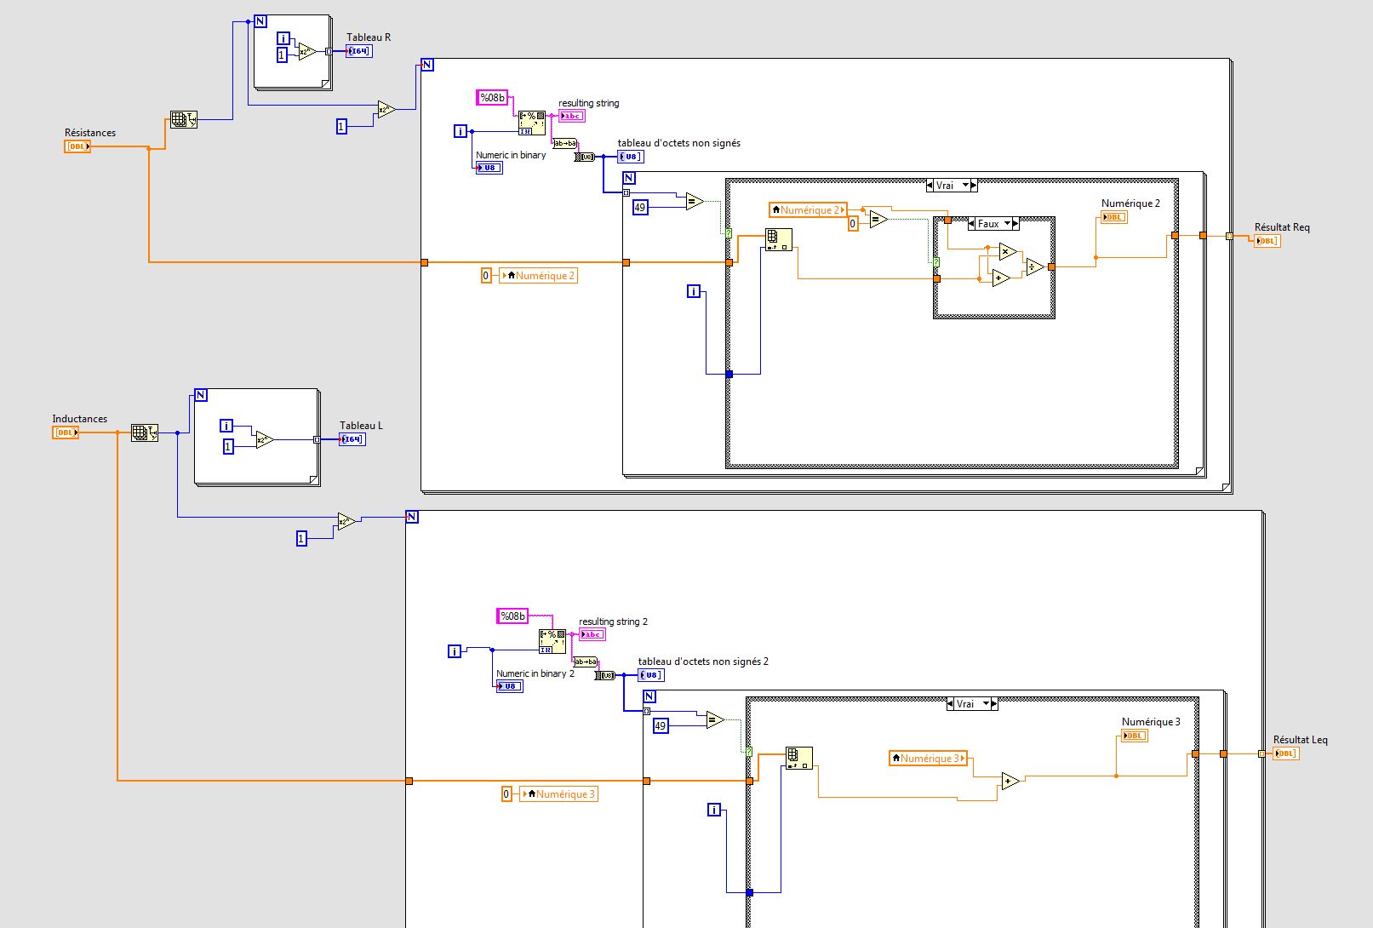Screen dimensions: 1373x928
Task: Select Résistances DBL array control terminal
Action: coord(77,146)
